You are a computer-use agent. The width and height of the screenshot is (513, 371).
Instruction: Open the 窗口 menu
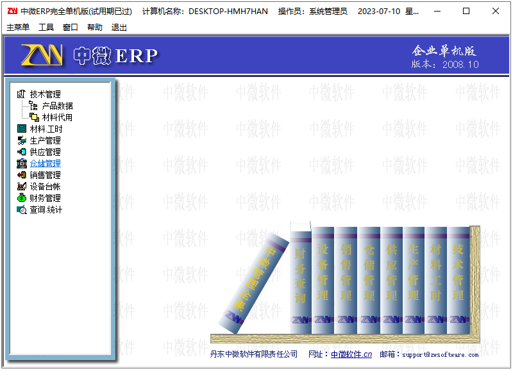click(71, 27)
